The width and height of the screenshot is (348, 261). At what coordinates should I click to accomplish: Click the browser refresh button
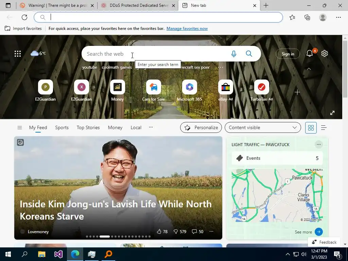pyautogui.click(x=24, y=17)
